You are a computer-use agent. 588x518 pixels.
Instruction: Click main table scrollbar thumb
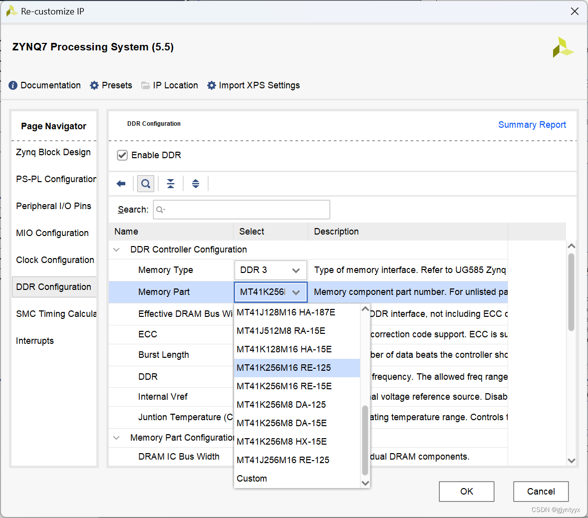[571, 292]
